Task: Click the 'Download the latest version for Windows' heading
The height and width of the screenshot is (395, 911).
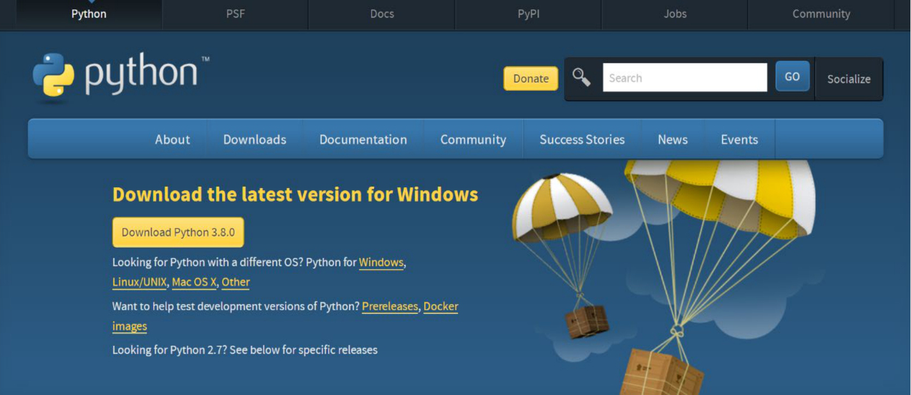Action: (295, 195)
